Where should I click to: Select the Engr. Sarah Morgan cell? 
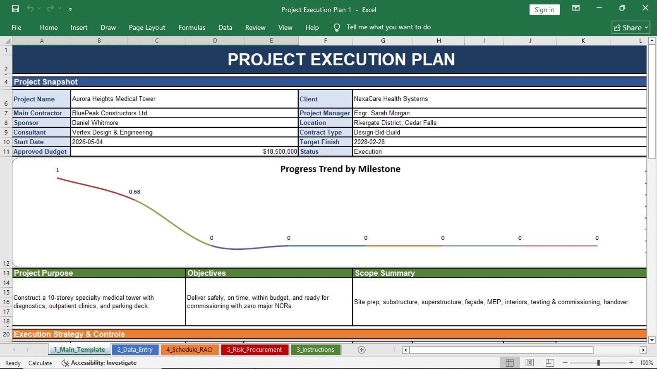tap(499, 113)
